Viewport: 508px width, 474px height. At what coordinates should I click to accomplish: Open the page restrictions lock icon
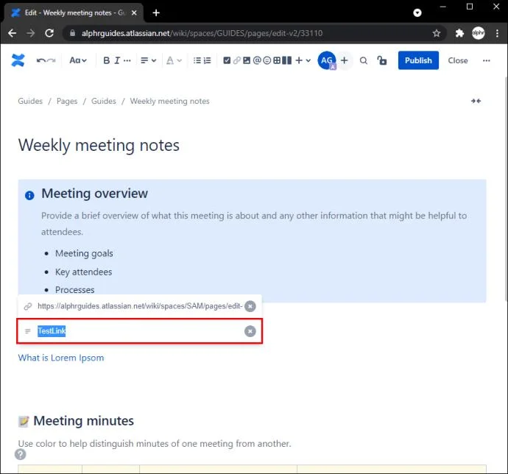pyautogui.click(x=381, y=60)
